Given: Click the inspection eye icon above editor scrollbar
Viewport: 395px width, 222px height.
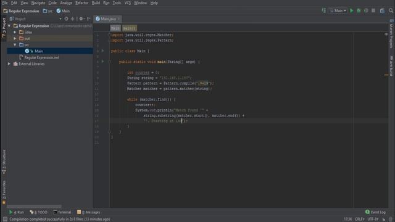Looking at the screenshot, I should 386,34.
